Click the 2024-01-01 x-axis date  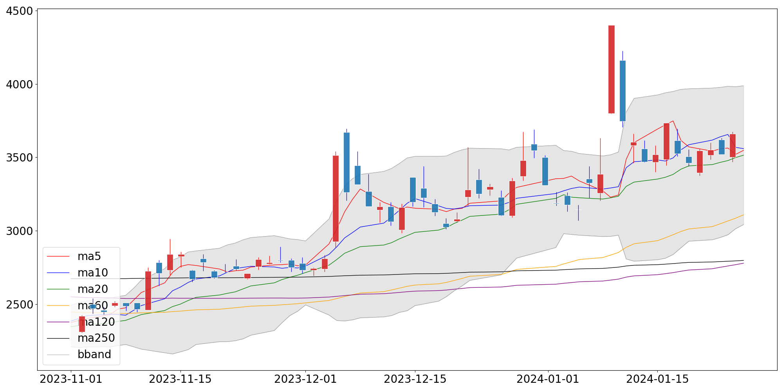click(548, 379)
